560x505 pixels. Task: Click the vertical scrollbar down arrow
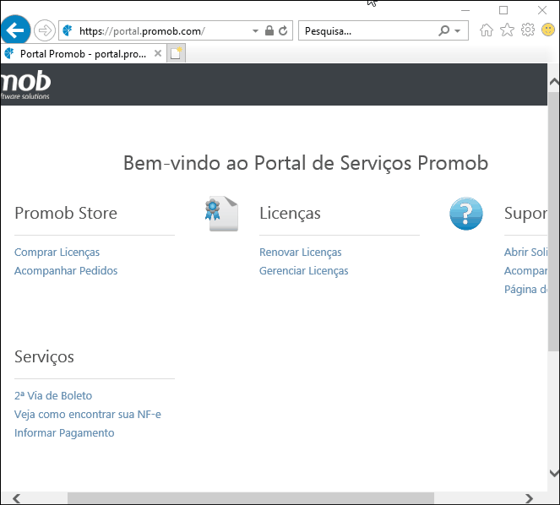coord(554,474)
